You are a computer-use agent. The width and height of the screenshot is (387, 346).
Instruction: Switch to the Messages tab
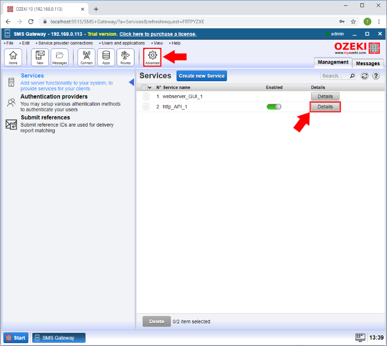(x=368, y=63)
